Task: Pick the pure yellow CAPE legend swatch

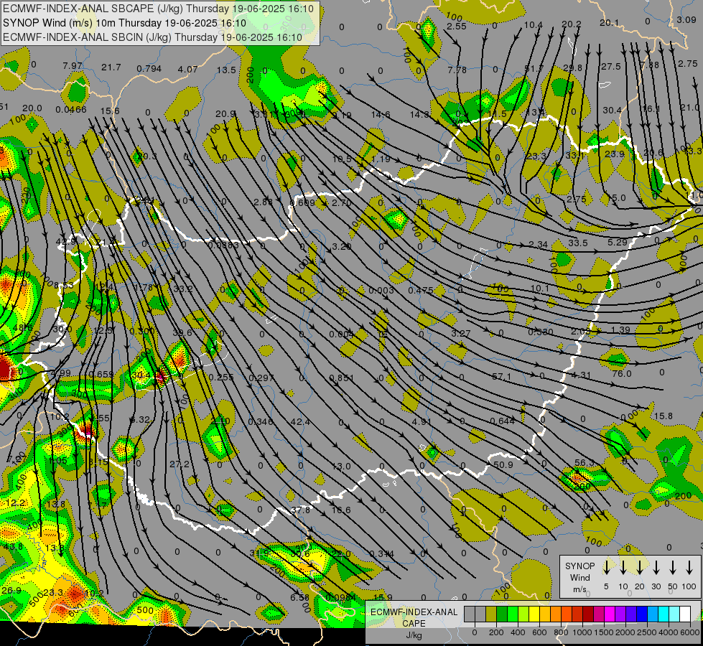Action: point(534,614)
